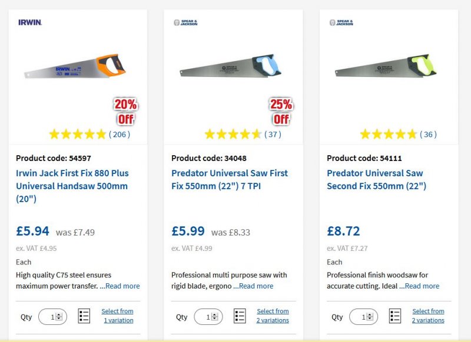Expand Read more on the Irwin saw description
This screenshot has width=471, height=342.
coord(123,286)
